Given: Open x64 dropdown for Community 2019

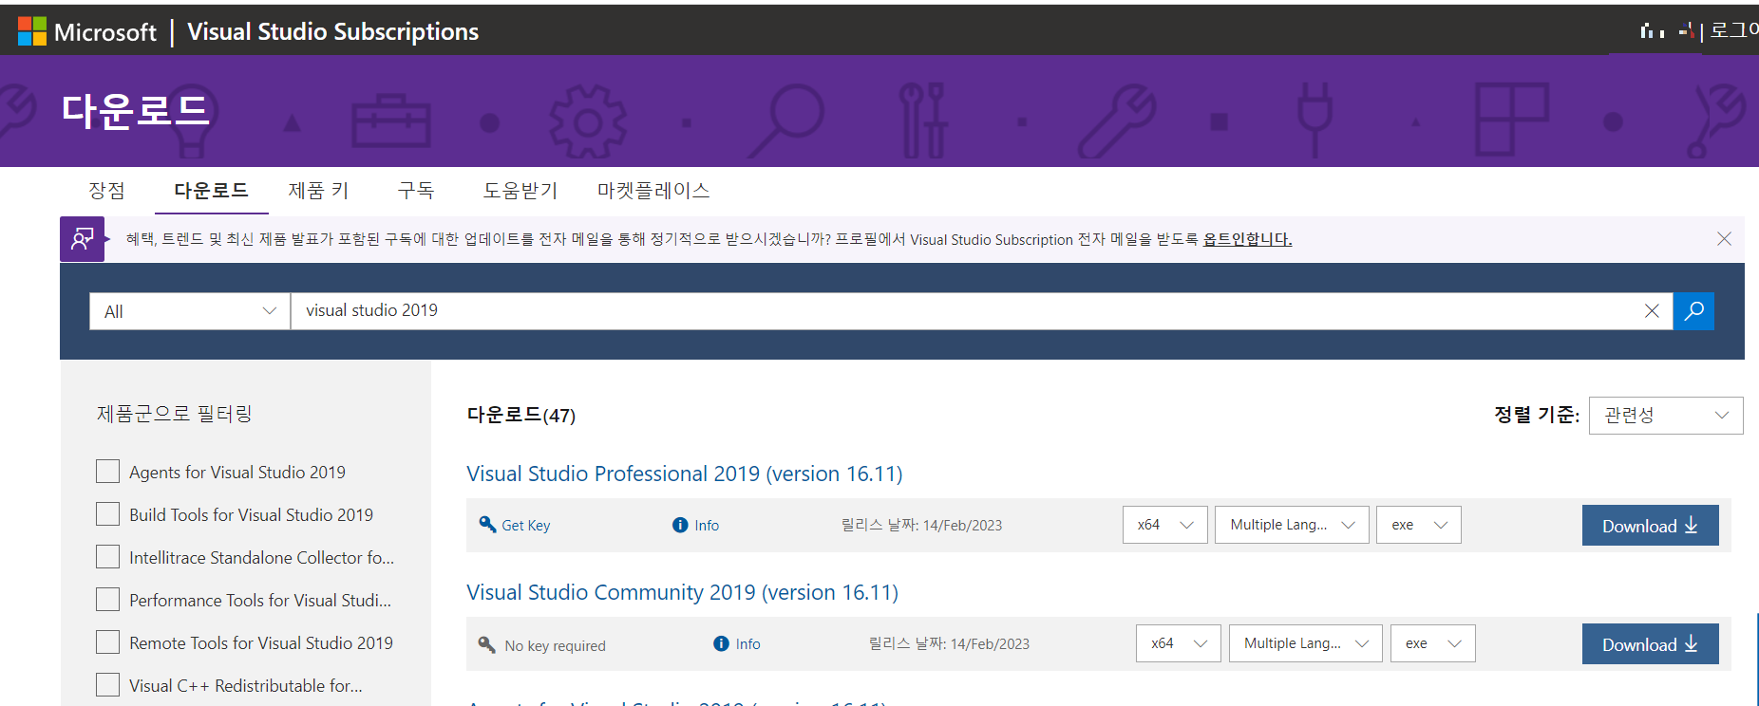Looking at the screenshot, I should pos(1179,643).
